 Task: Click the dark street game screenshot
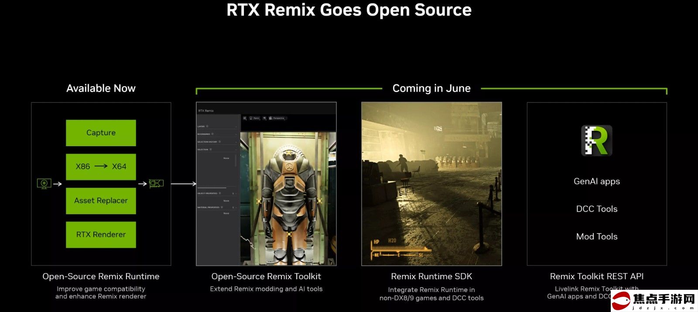point(431,184)
